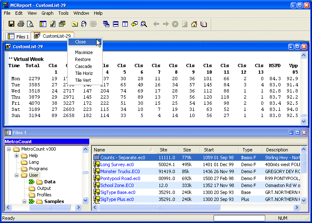This screenshot has width=312, height=223.
Task: Click the globe toolbar icon
Action: (84, 24)
